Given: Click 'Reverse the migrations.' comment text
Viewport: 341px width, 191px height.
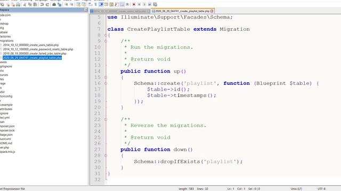Looking at the screenshot, I should click(168, 125).
